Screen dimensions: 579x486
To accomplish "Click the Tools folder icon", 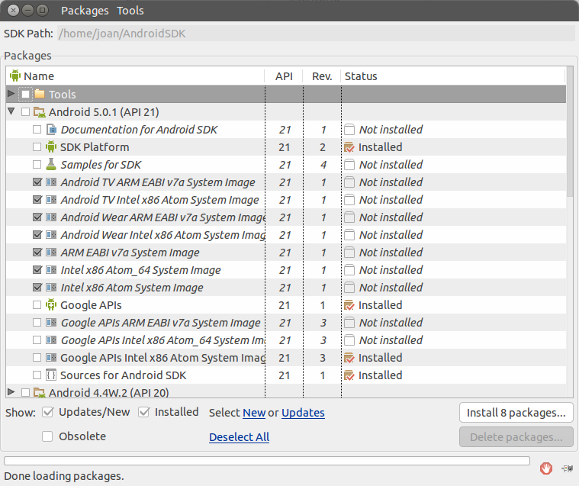I will [40, 94].
